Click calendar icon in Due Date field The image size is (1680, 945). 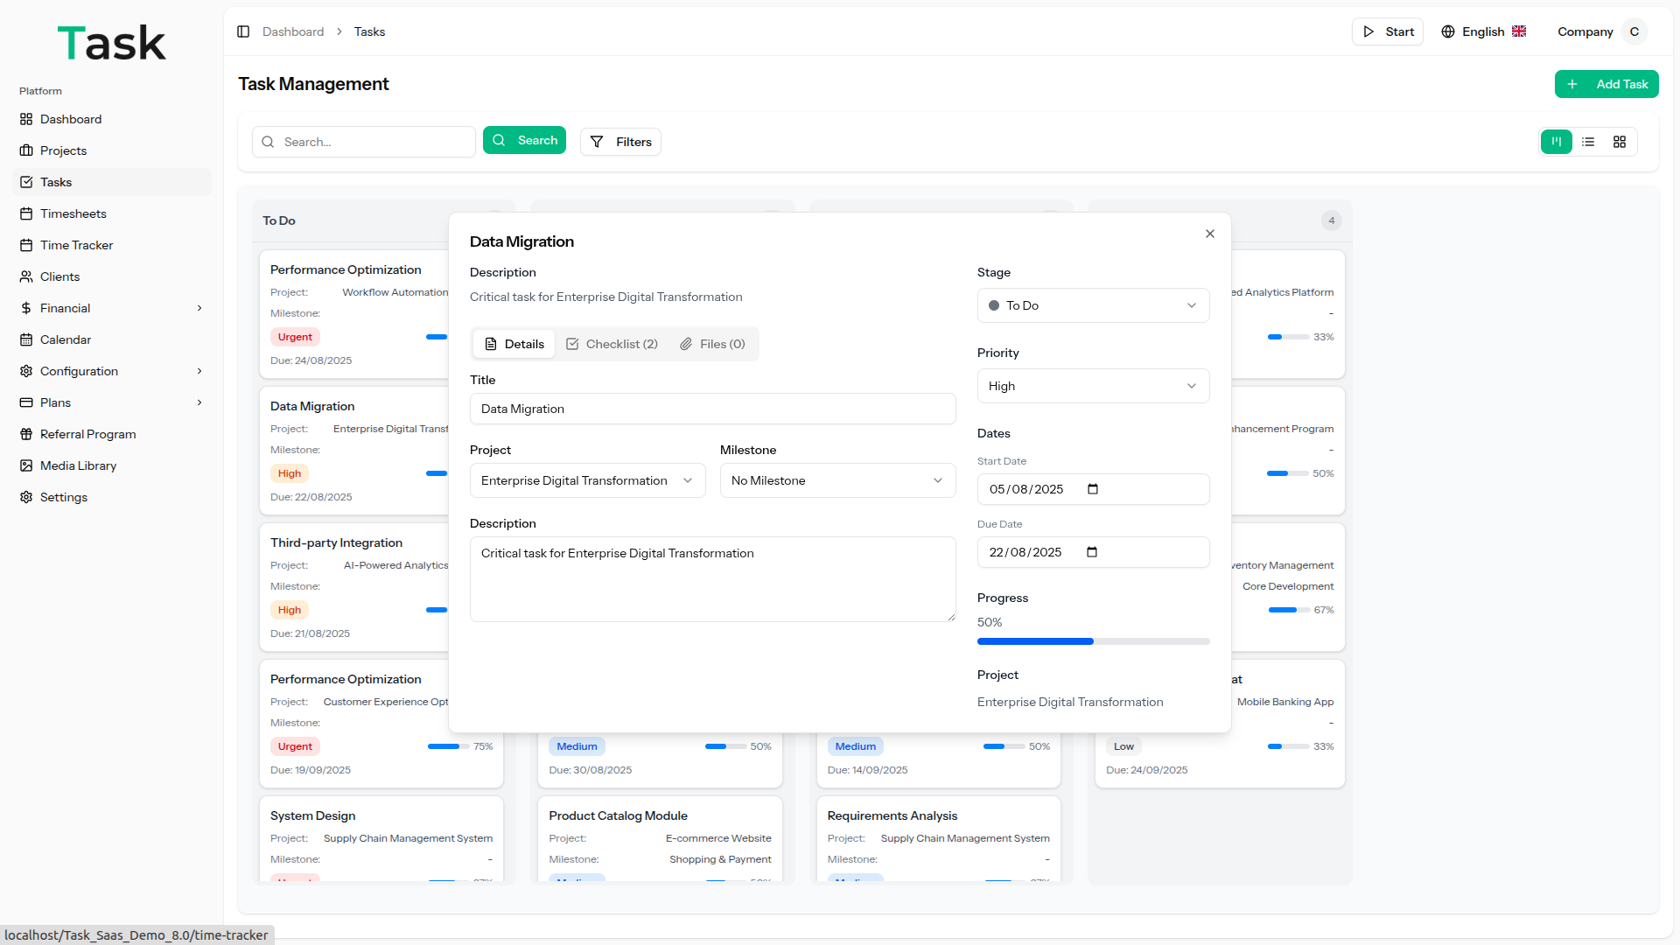point(1092,552)
